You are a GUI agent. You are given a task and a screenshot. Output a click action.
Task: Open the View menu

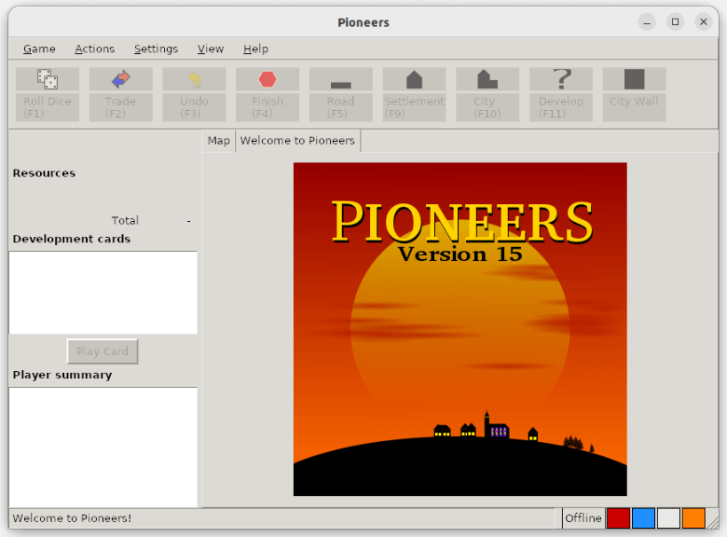(210, 49)
